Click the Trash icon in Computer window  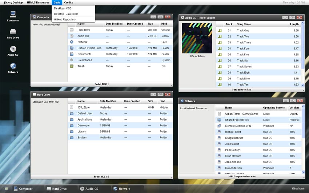72,66
